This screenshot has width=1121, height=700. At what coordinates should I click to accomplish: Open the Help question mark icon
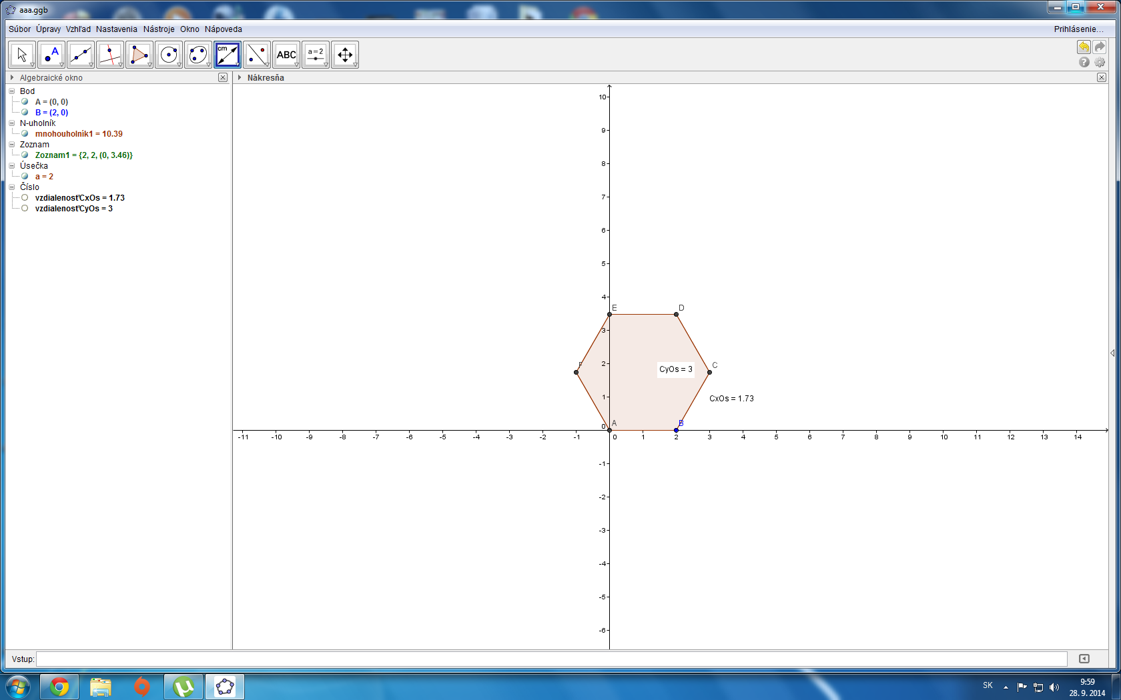click(1084, 62)
